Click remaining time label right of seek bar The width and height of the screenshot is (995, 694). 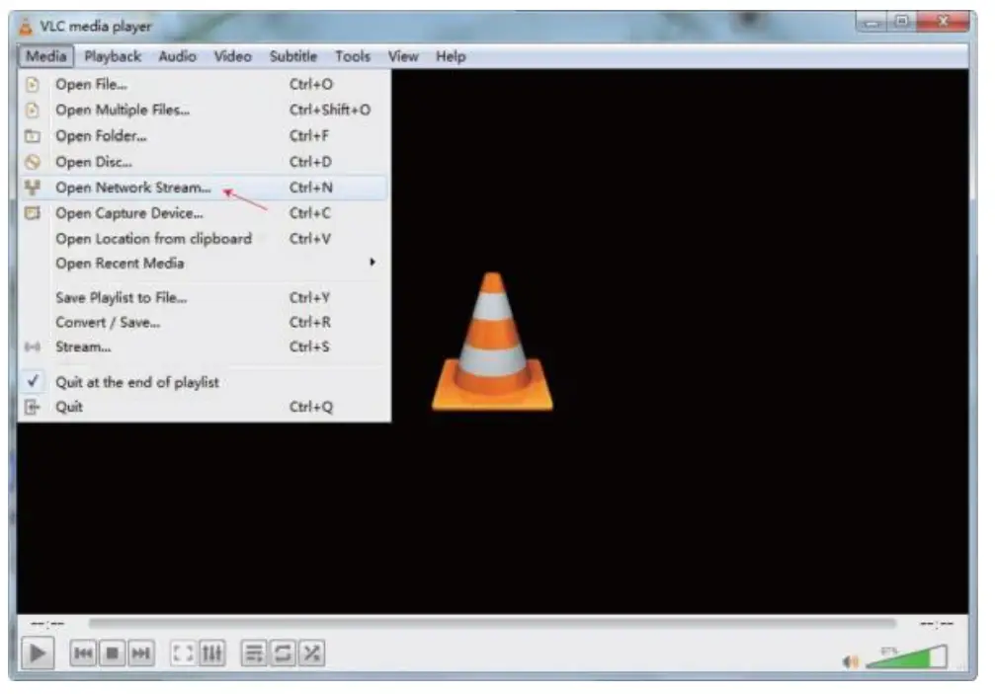pyautogui.click(x=937, y=624)
